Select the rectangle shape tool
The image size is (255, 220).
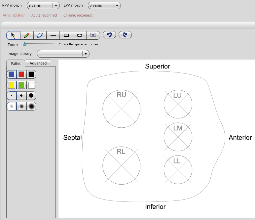[x=66, y=35]
